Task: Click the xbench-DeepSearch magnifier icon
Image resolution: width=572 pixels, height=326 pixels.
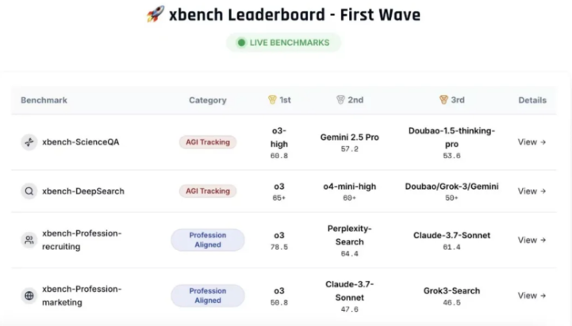Action: [29, 191]
